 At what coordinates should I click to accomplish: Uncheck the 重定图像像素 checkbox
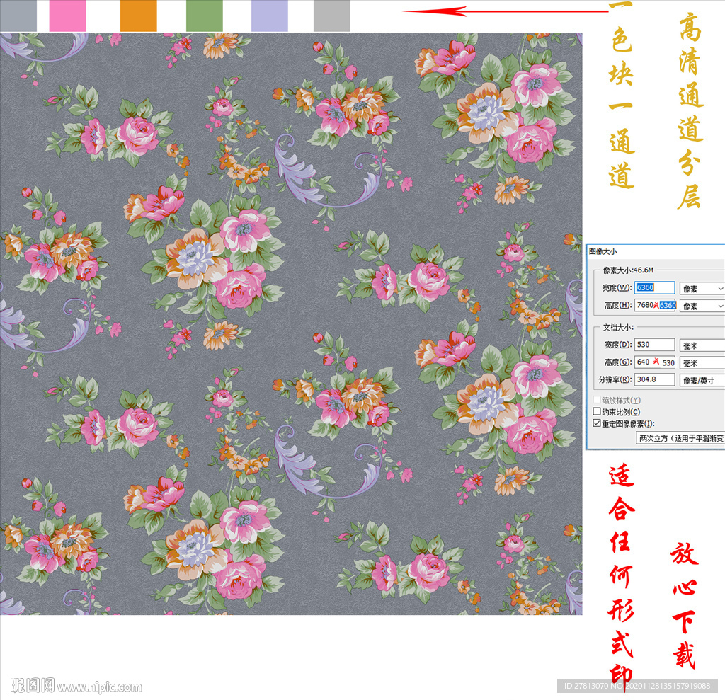[597, 423]
